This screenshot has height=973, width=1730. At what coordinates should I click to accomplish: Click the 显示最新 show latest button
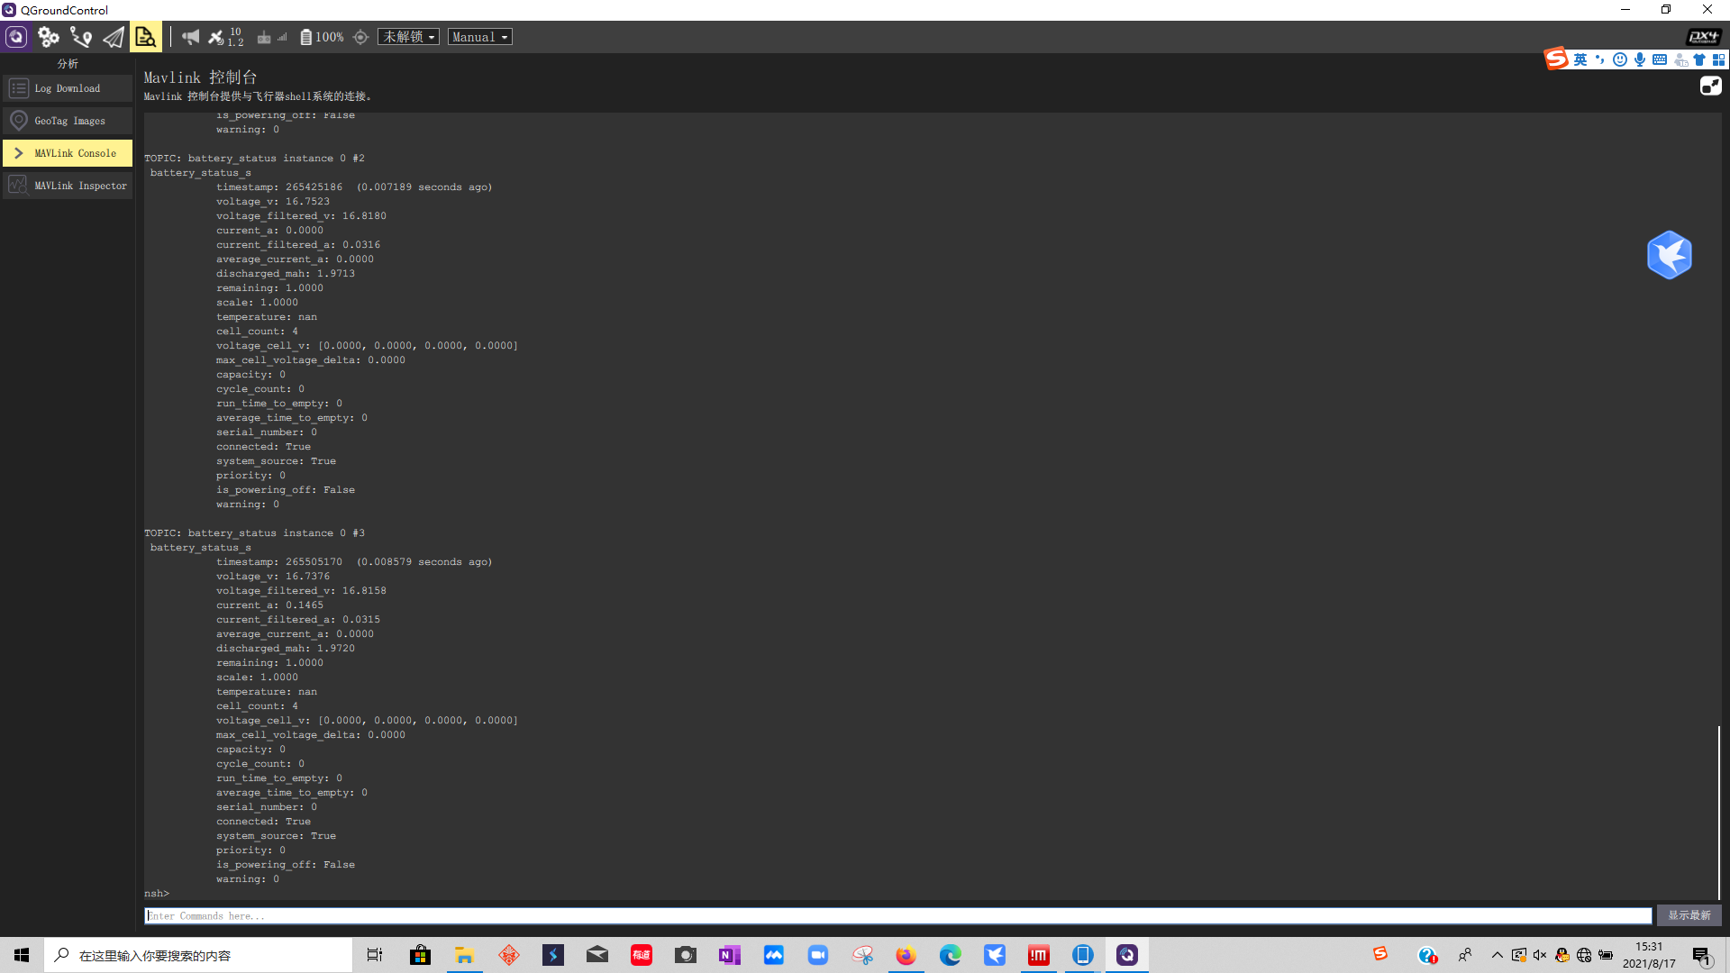pyautogui.click(x=1689, y=915)
